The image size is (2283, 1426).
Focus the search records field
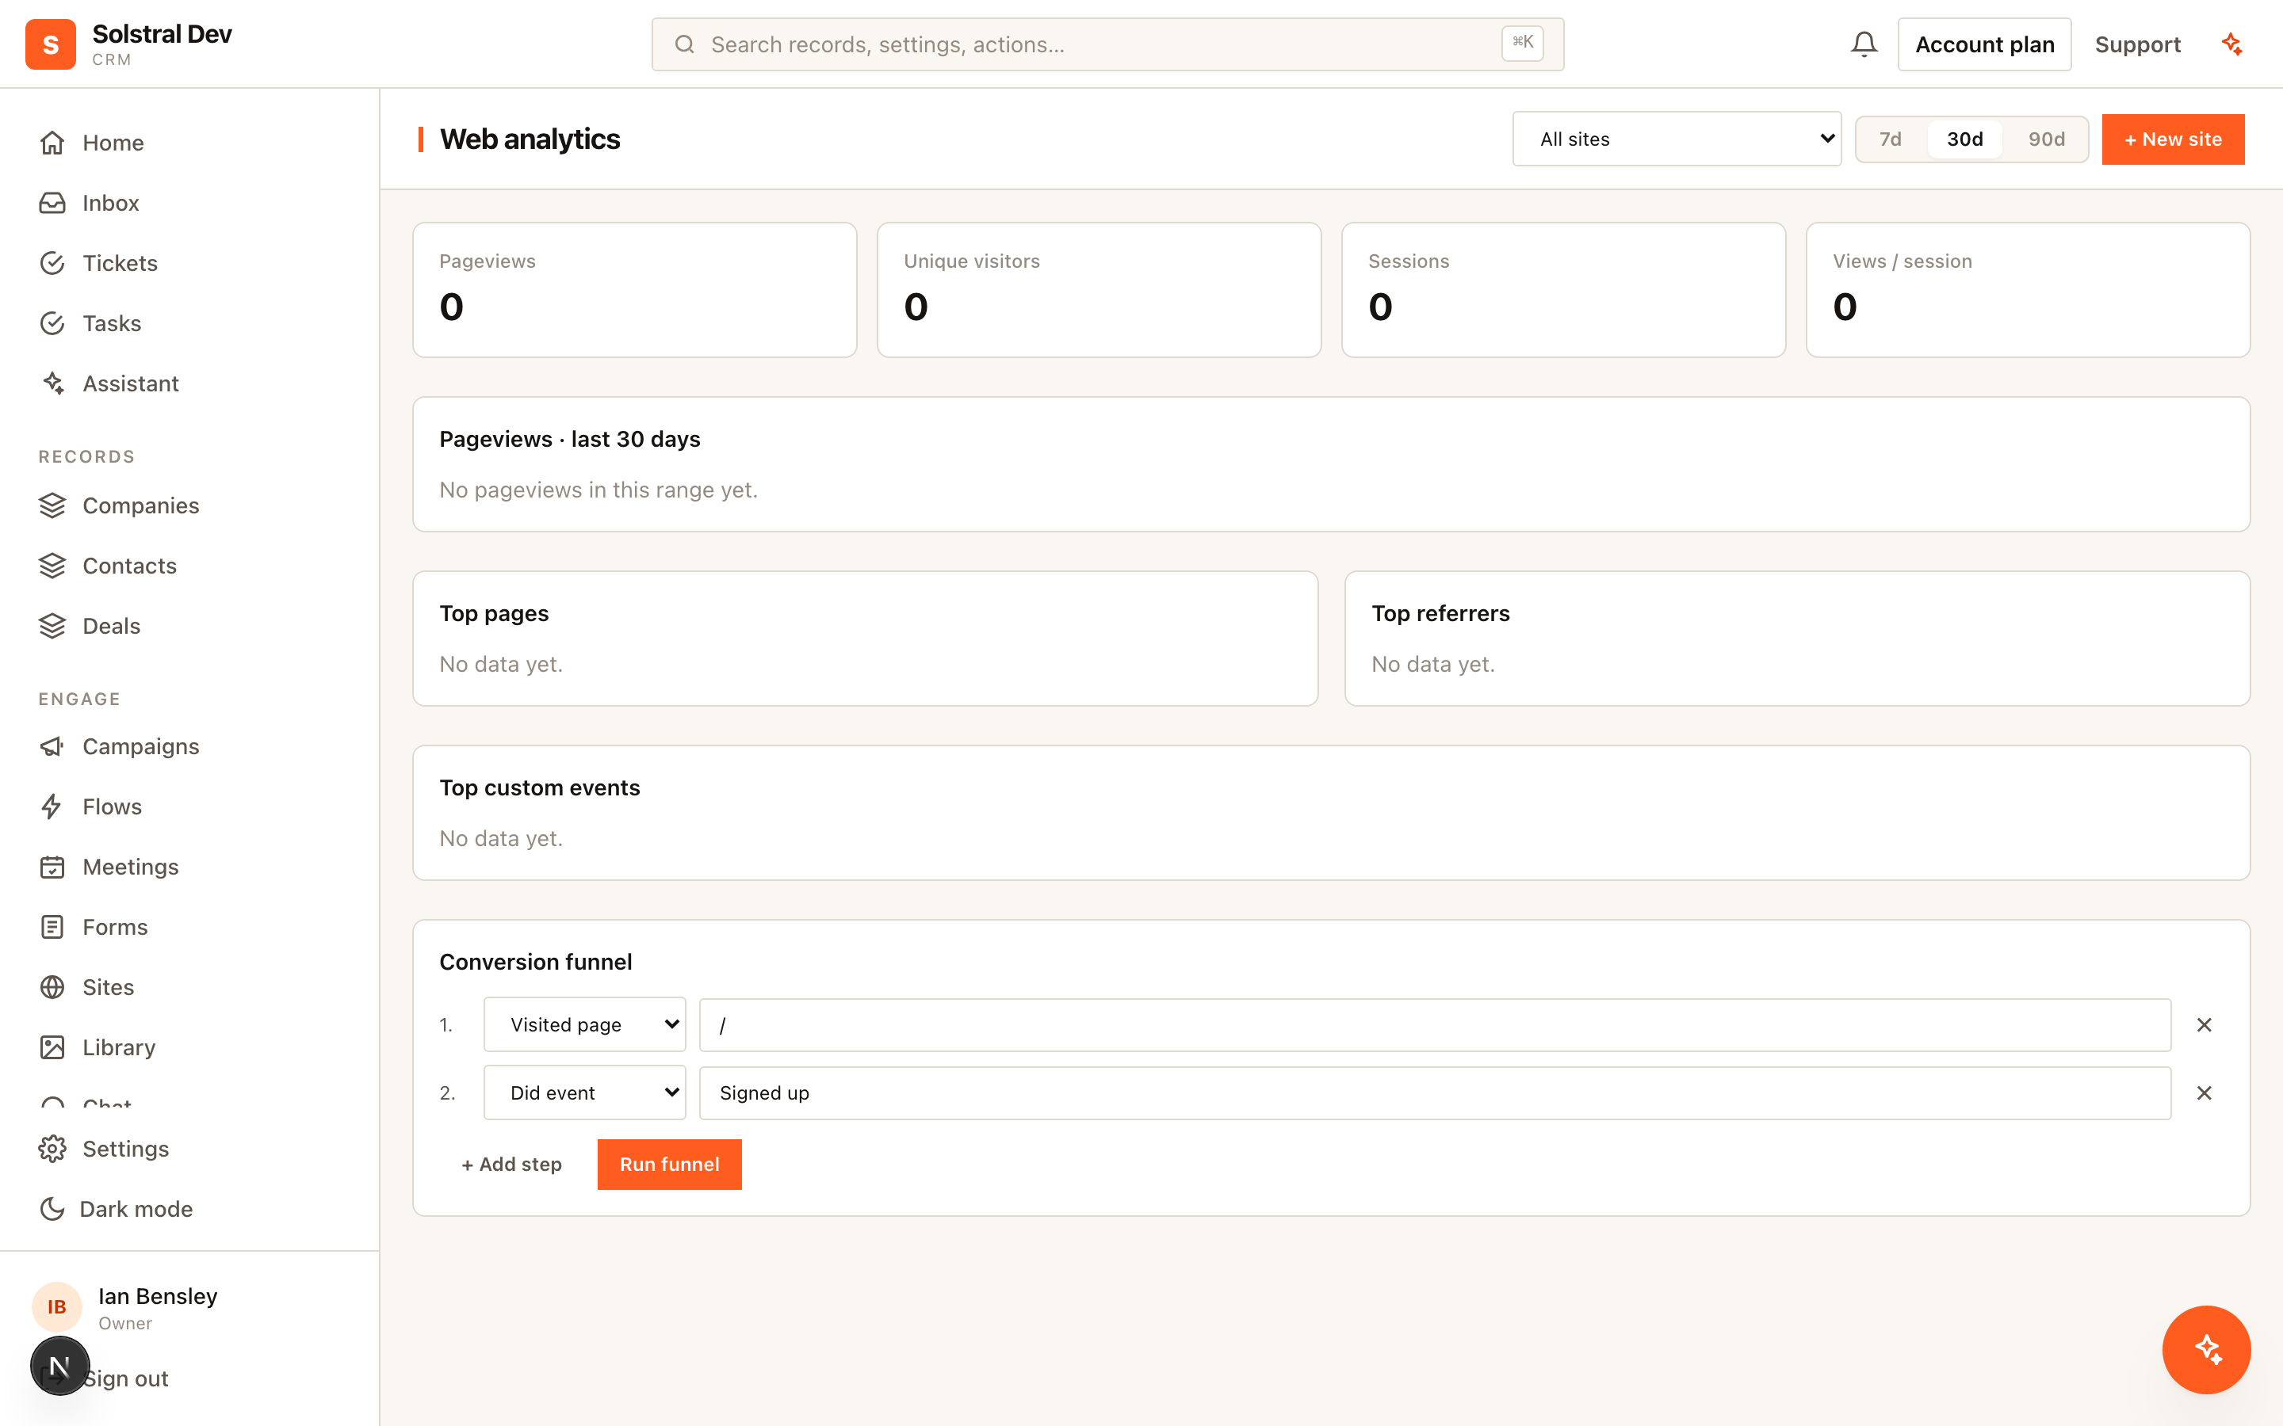(1107, 44)
